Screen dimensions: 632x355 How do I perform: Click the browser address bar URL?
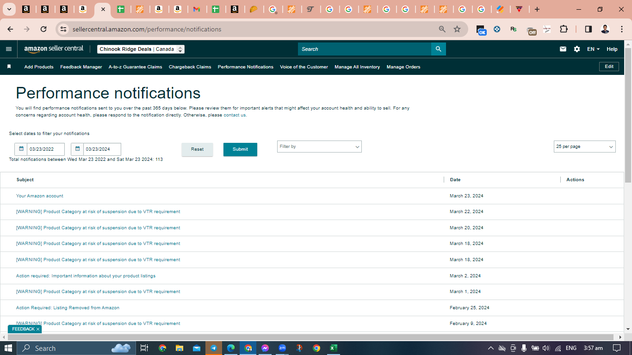[x=147, y=29]
